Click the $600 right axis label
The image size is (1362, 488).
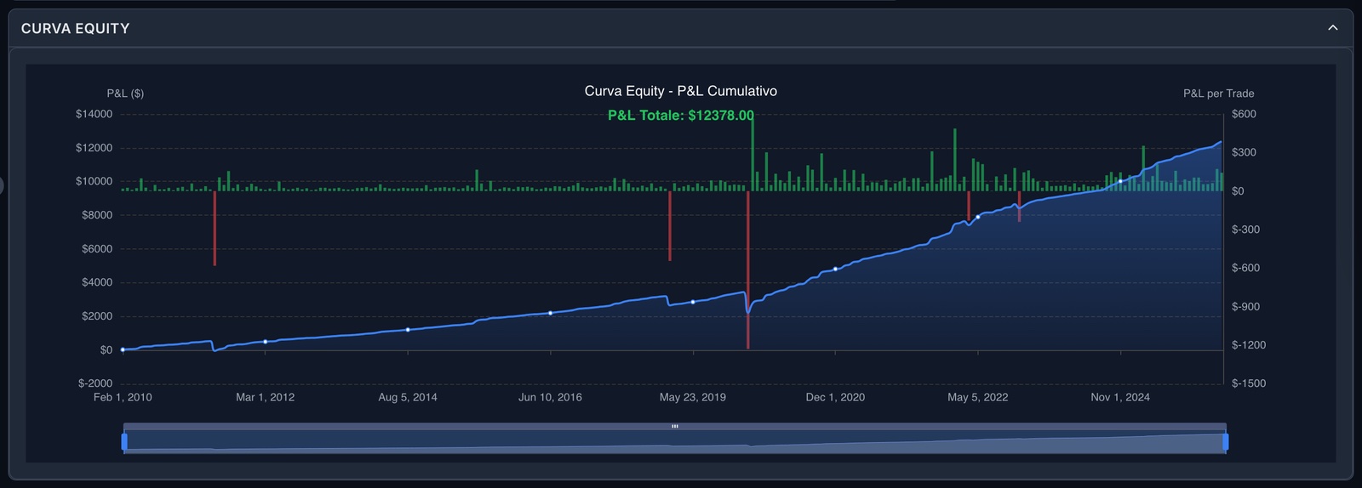pos(1244,114)
